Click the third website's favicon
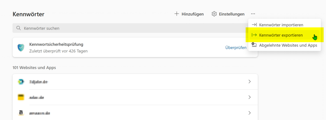326x120 pixels. [x=21, y=113]
